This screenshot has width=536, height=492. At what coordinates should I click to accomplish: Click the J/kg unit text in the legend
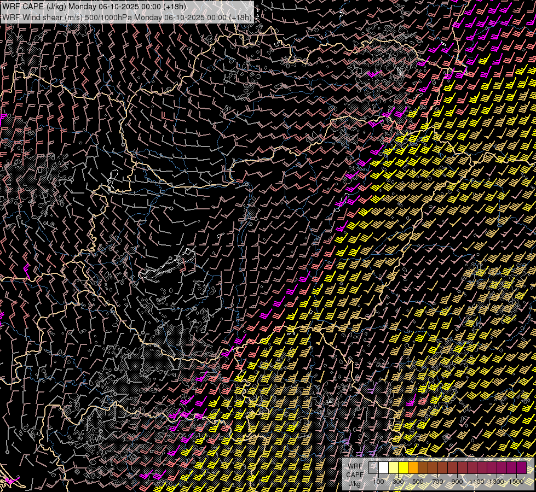[354, 483]
